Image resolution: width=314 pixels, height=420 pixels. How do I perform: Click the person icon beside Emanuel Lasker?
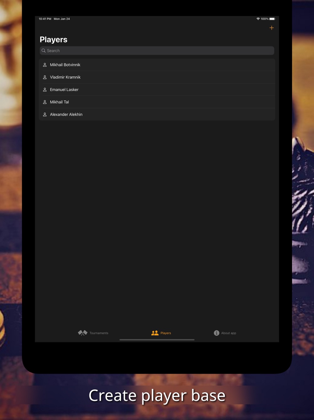[x=45, y=89]
